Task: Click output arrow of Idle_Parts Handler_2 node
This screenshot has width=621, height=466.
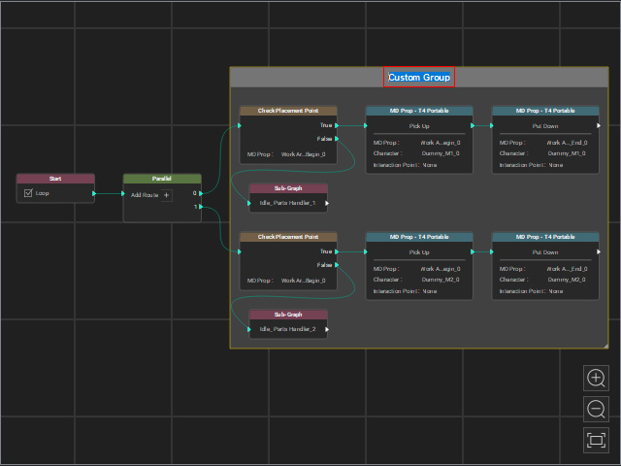Action: tap(327, 329)
